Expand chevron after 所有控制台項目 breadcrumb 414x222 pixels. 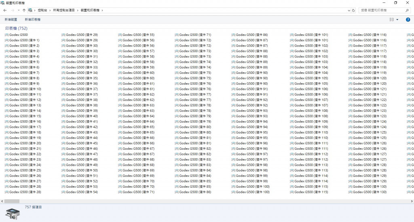[78, 10]
